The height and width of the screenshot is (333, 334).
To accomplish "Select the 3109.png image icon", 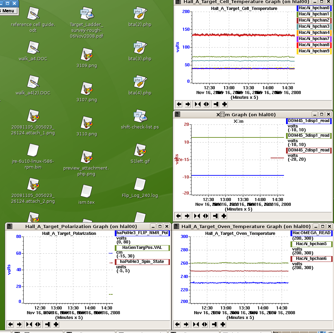I will (87, 54).
